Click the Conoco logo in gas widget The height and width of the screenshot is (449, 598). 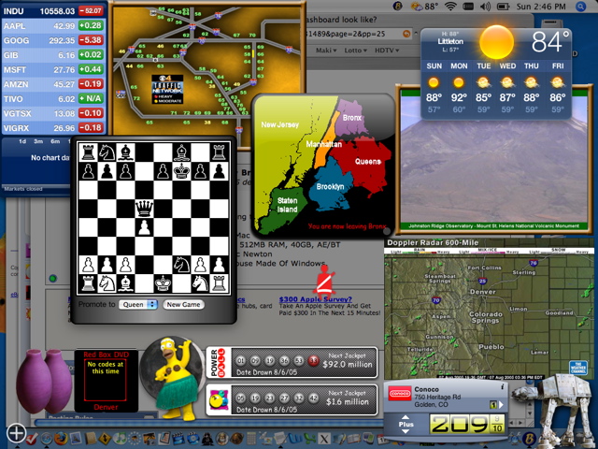click(x=399, y=394)
